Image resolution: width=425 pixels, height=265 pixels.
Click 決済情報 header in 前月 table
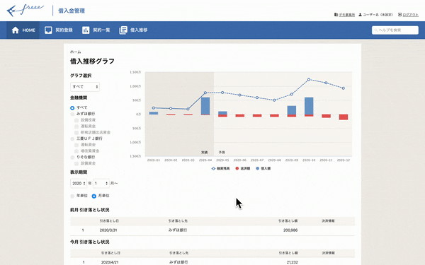[328, 221]
